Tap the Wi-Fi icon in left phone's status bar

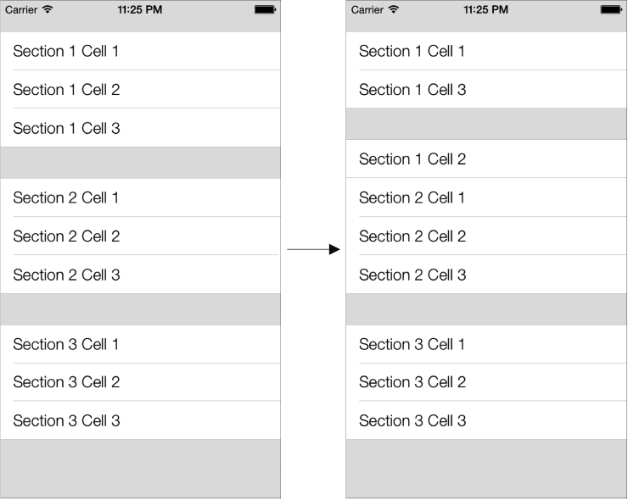point(47,9)
